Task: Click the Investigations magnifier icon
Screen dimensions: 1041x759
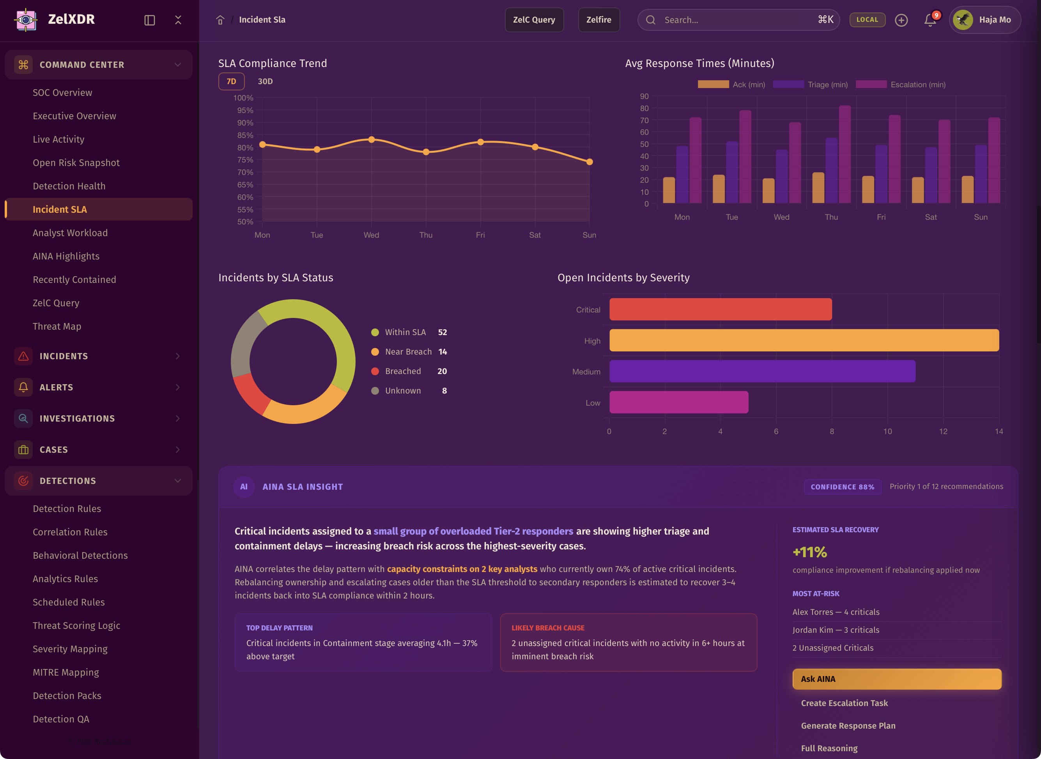Action: click(x=23, y=418)
